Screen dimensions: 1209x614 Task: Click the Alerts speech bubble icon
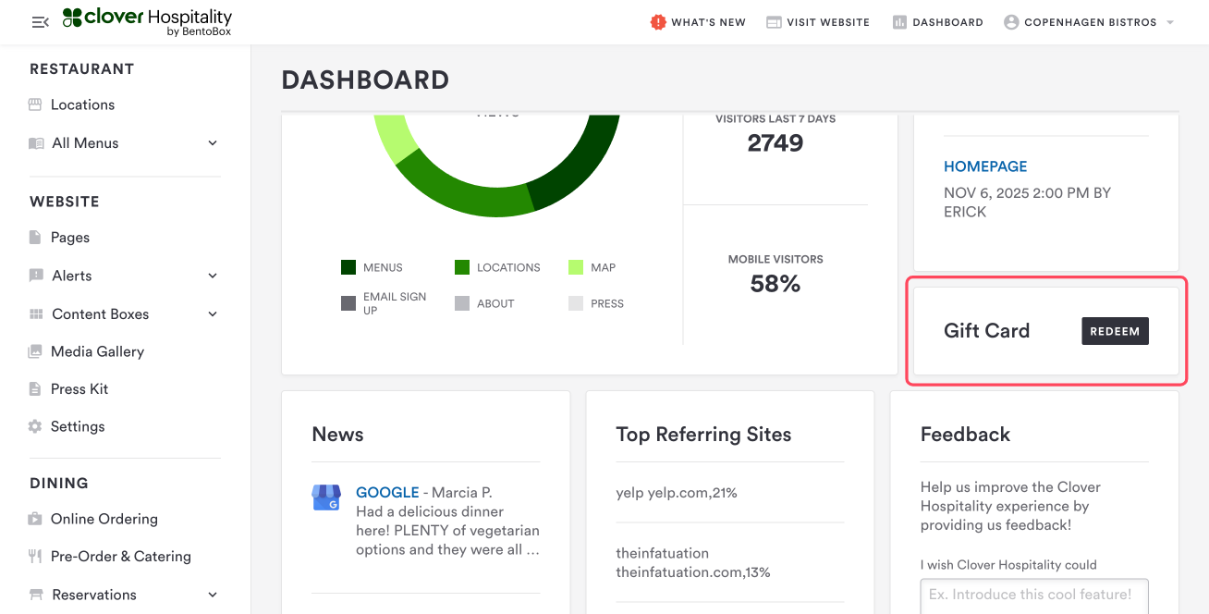[36, 276]
